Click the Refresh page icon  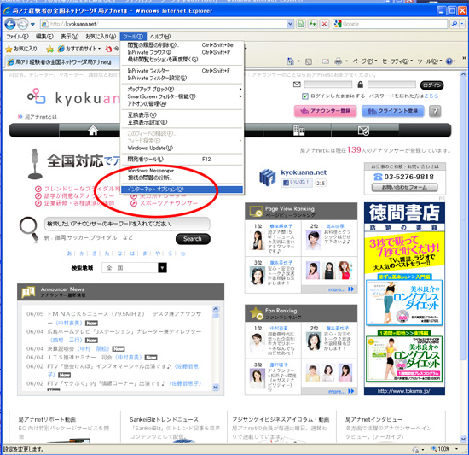click(313, 24)
